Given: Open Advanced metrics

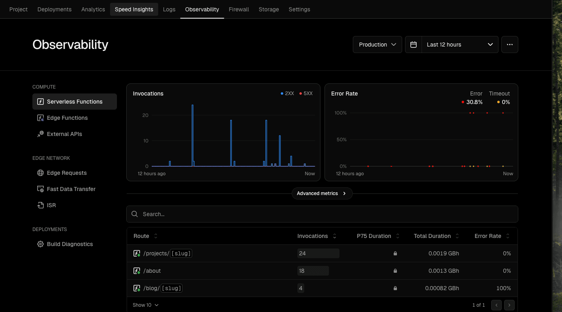Looking at the screenshot, I should 322,193.
